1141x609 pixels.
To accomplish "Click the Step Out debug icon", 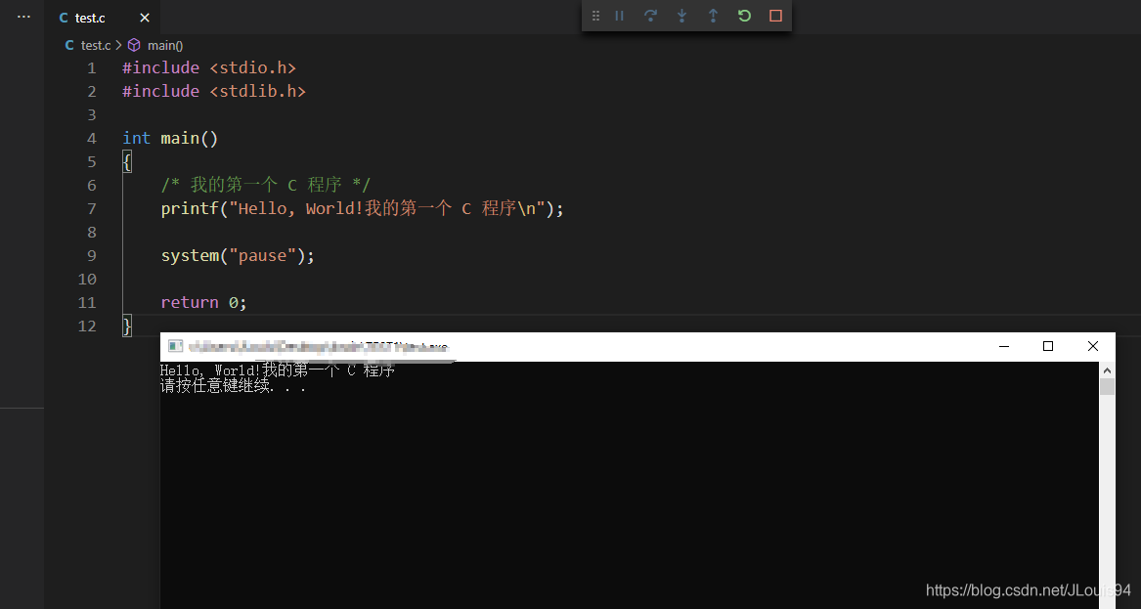I will [x=713, y=16].
